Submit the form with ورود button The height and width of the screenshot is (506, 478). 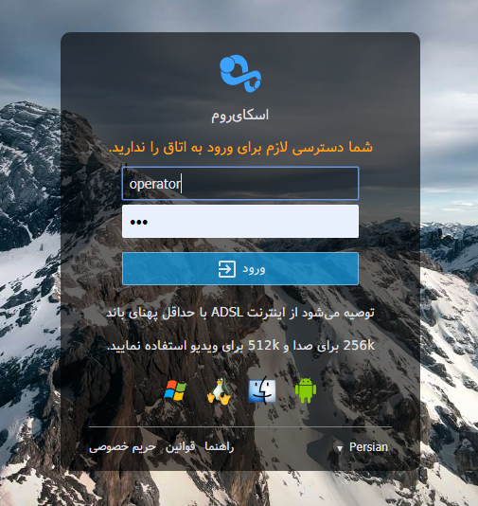[240, 269]
